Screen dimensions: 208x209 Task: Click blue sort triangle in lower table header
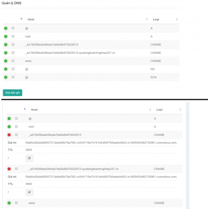tap(25, 109)
